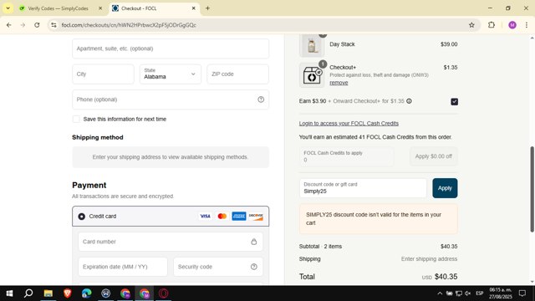Click the Apartment, suite, etc. field

click(171, 48)
